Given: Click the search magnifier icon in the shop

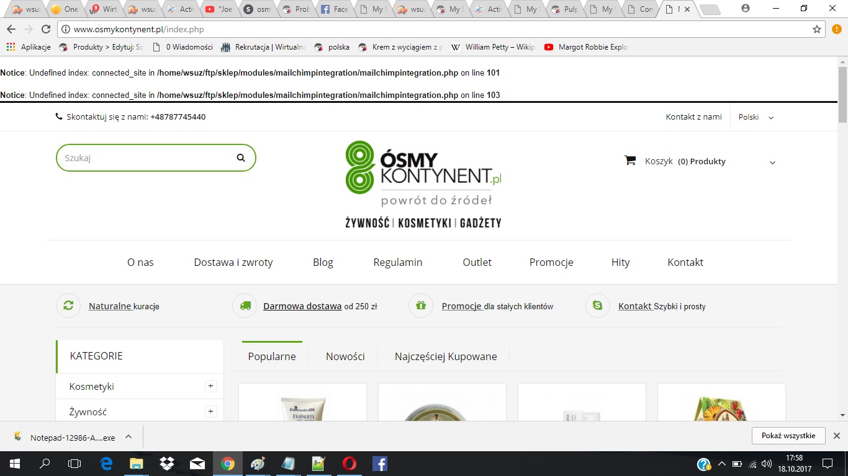Looking at the screenshot, I should point(241,158).
